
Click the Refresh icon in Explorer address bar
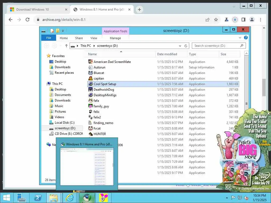click(x=186, y=46)
